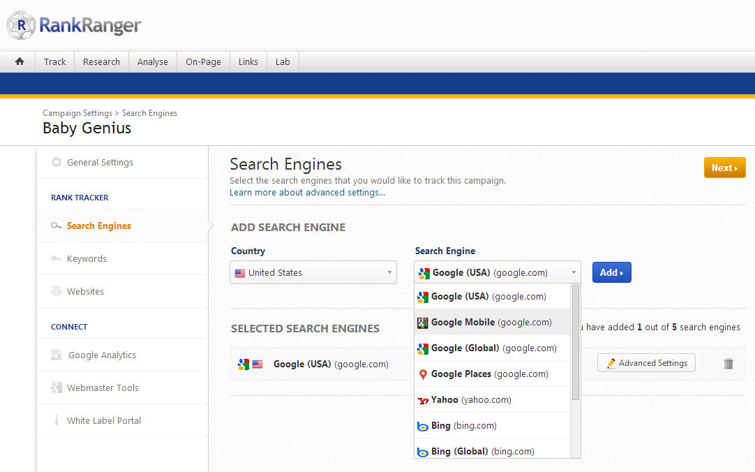Viewport: 755px width, 472px height.
Task: Click the General Settings gear icon
Action: pyautogui.click(x=57, y=163)
